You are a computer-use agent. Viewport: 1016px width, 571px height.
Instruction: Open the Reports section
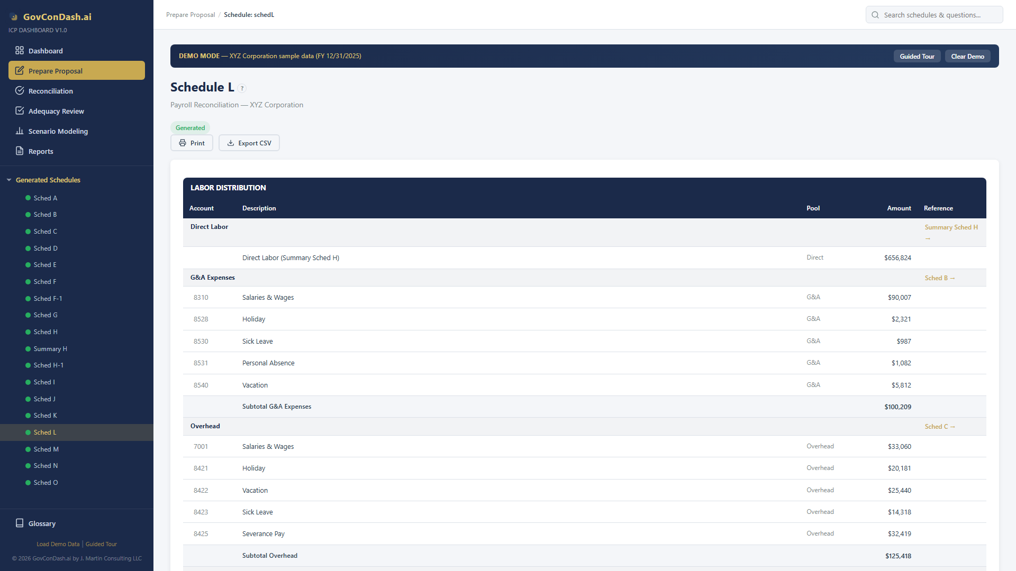41,151
